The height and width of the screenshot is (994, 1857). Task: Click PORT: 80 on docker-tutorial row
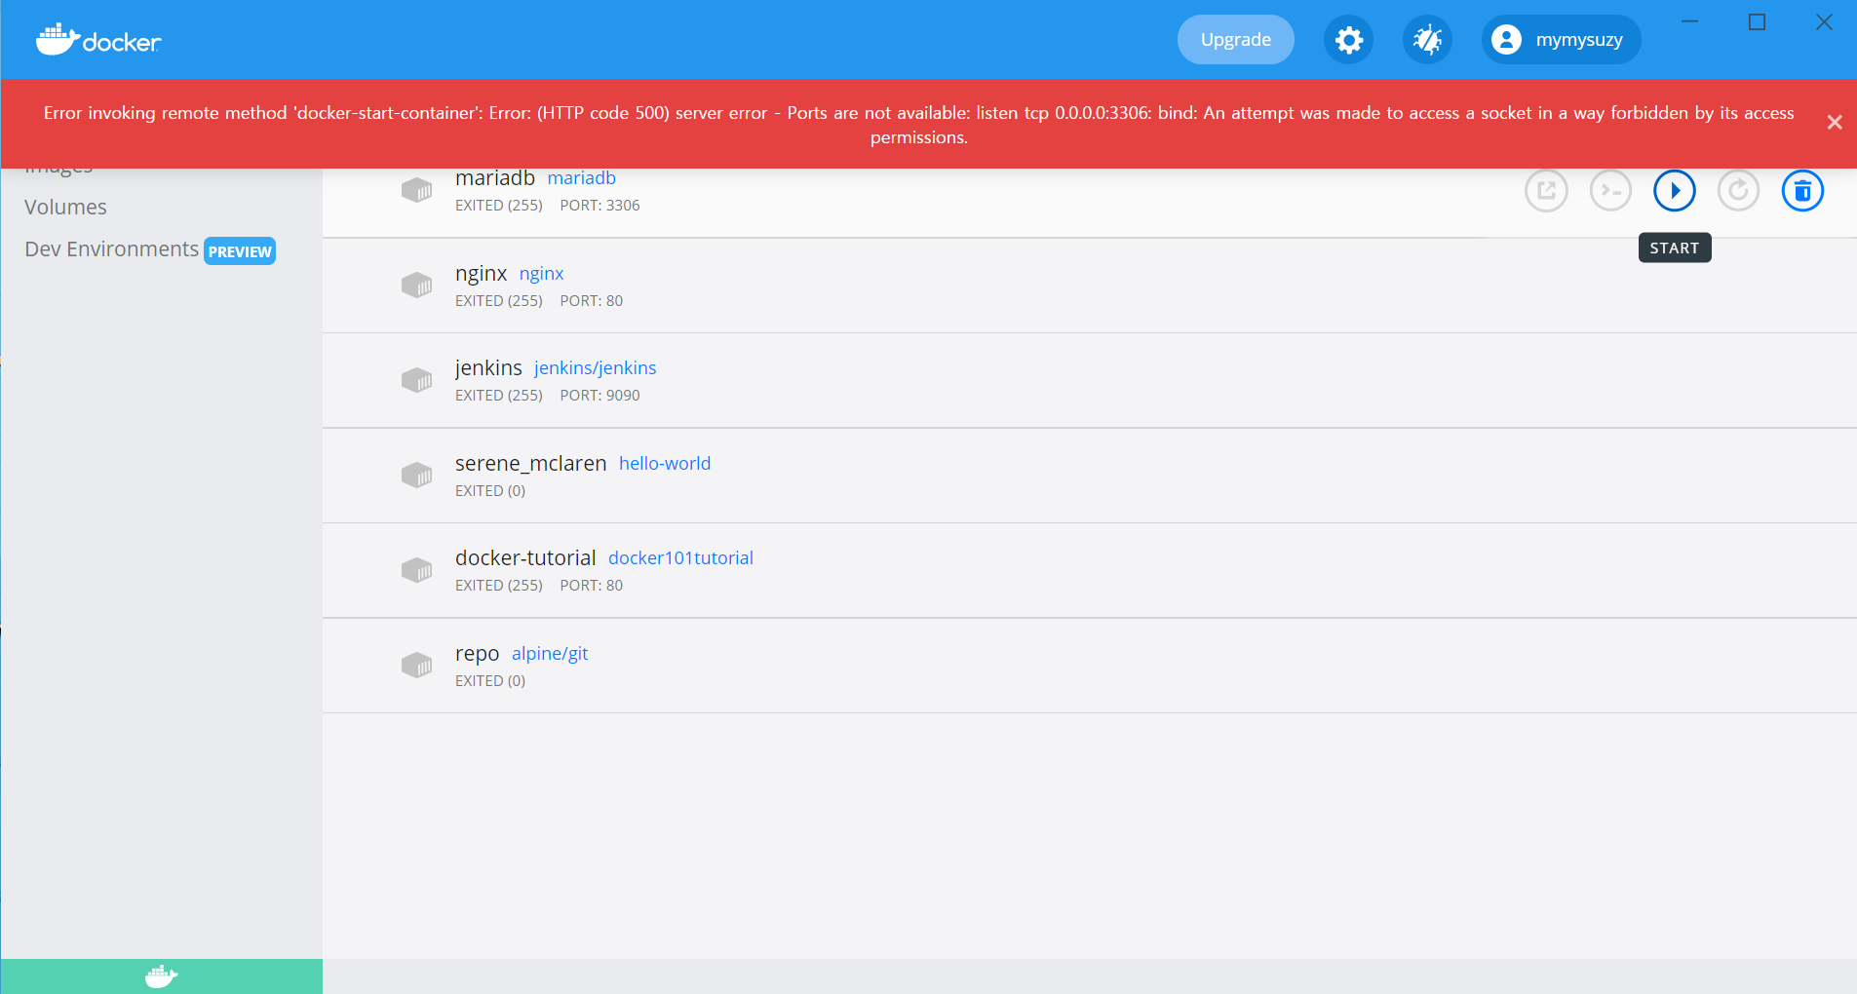tap(591, 586)
